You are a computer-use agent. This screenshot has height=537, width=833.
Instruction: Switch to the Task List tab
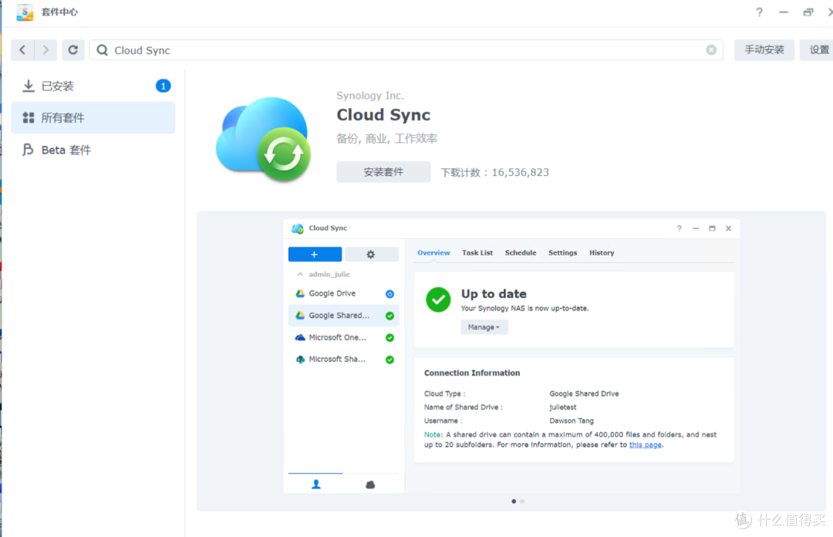tap(477, 252)
